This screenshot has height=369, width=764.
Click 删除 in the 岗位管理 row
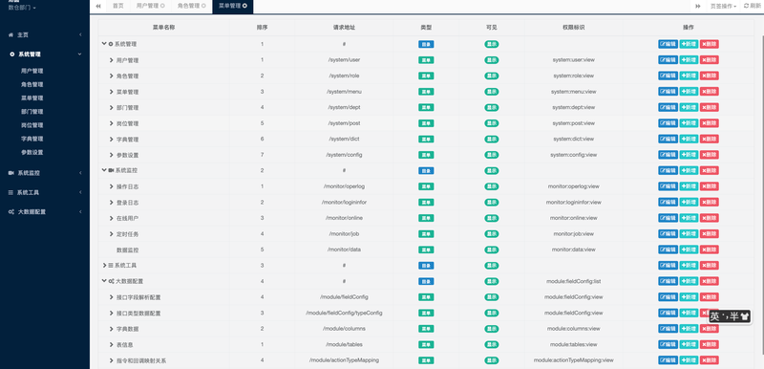point(709,122)
